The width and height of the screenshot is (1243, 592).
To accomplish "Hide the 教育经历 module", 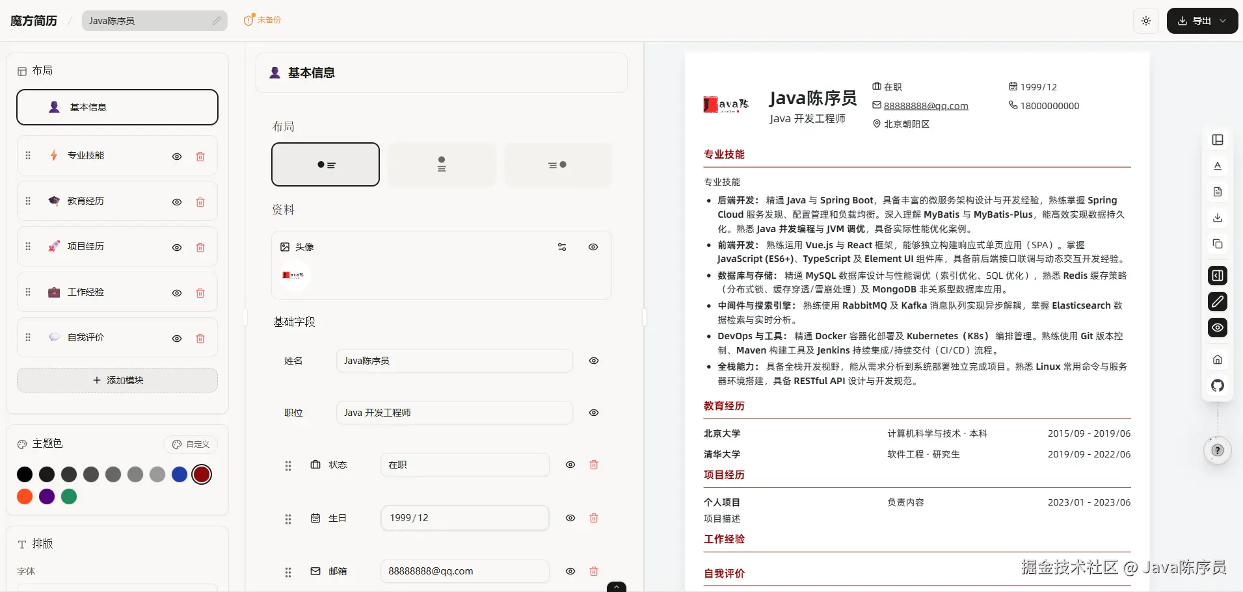I will [177, 201].
